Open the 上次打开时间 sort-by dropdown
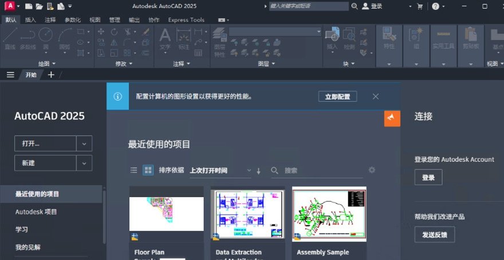 tap(220, 170)
